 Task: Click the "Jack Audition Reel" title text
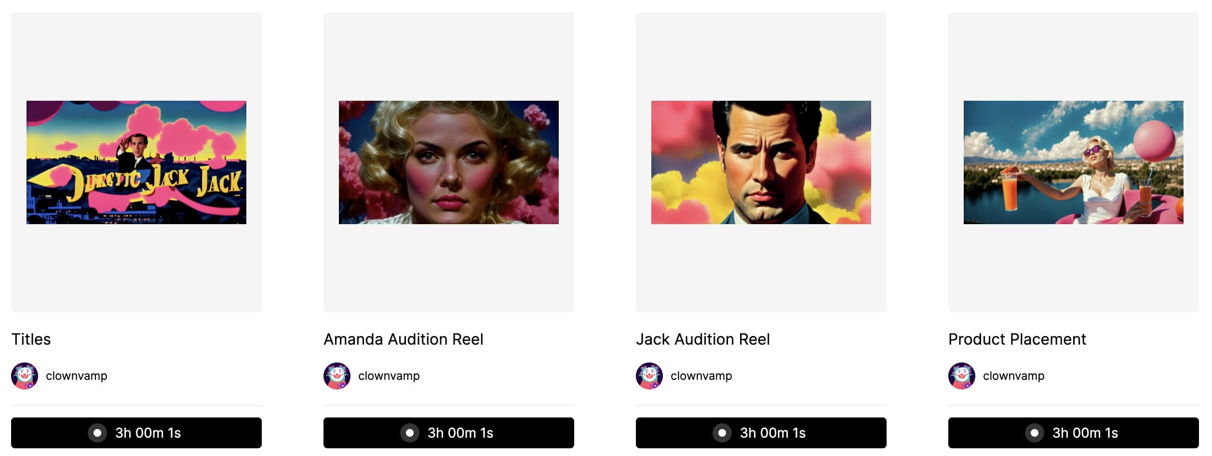702,339
